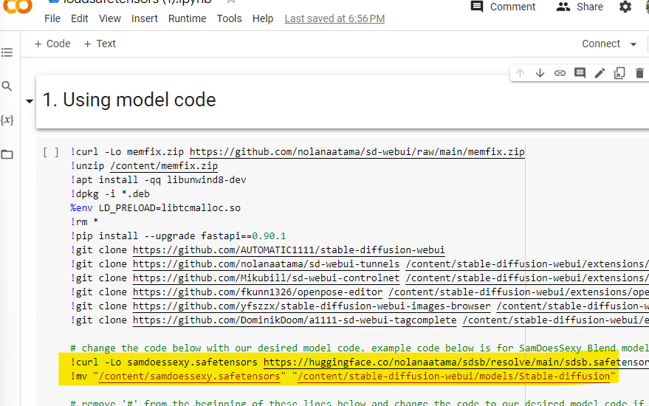The height and width of the screenshot is (406, 649).
Task: Open the fkunn1326 openpose-editor link
Action: (x=258, y=292)
